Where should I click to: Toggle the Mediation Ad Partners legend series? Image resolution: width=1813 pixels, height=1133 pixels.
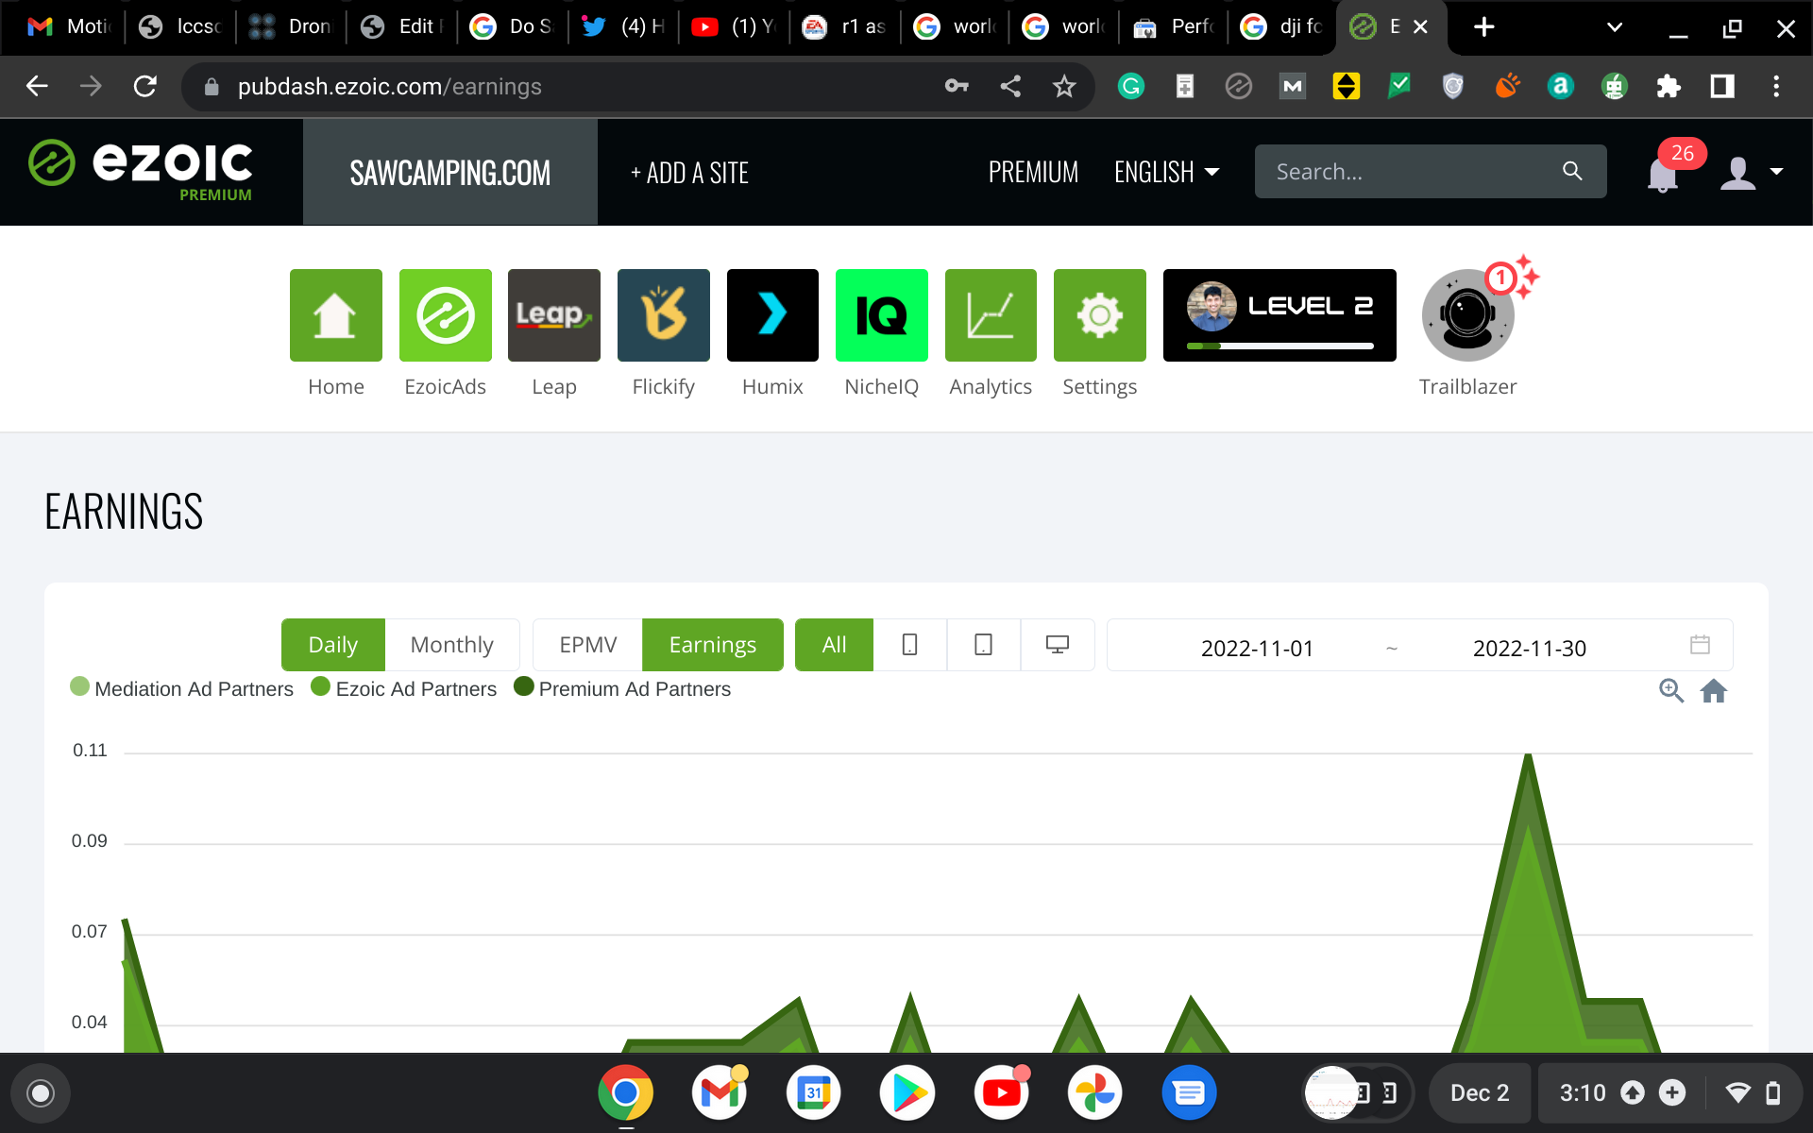point(182,688)
